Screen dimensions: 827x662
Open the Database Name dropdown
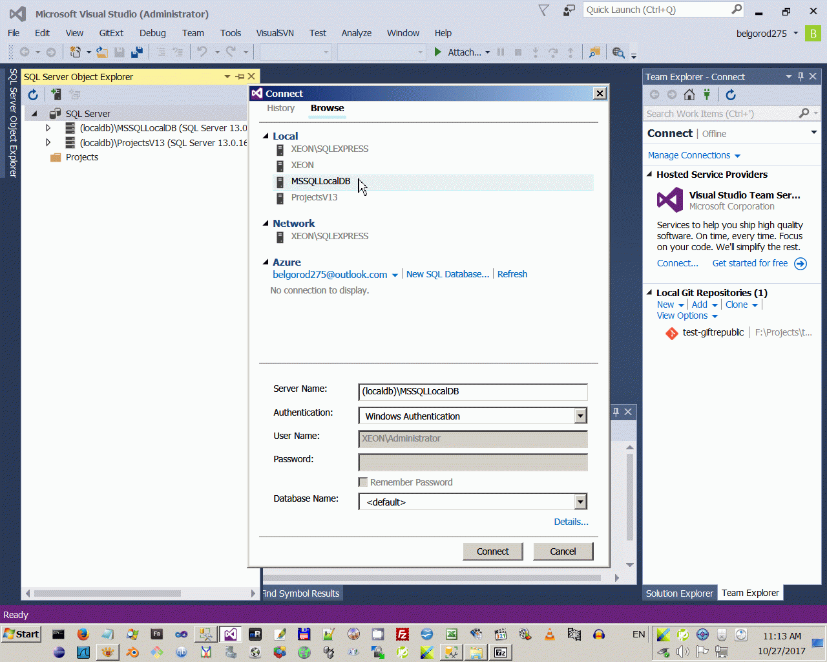coord(580,502)
